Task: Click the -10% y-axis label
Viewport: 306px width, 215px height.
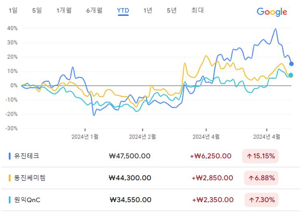Action: pos(12,100)
